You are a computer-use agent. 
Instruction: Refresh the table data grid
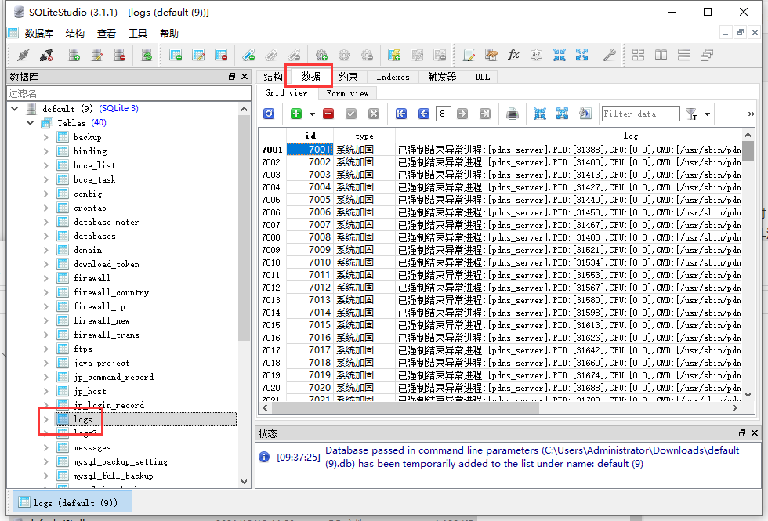pyautogui.click(x=269, y=114)
